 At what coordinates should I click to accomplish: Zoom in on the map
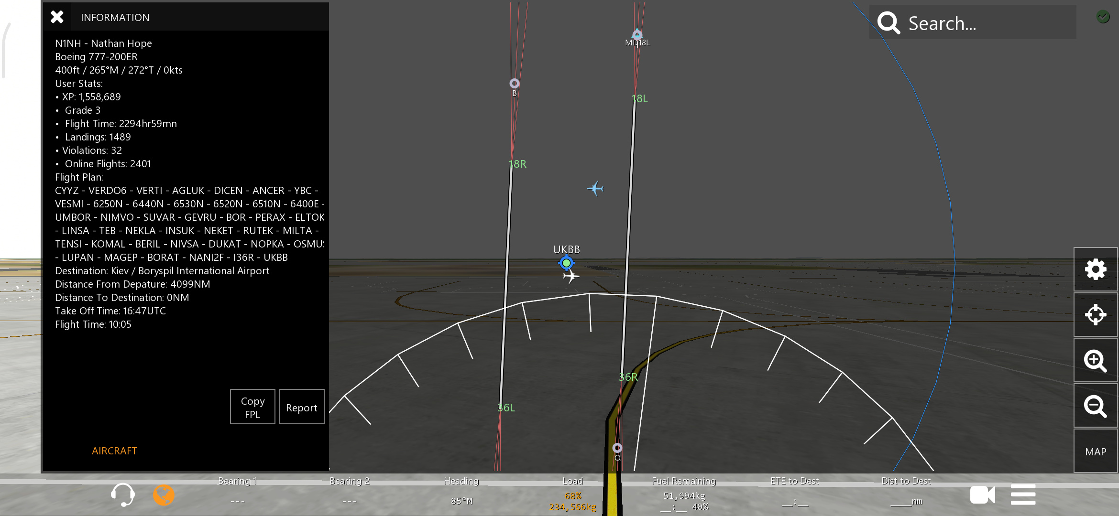coord(1095,361)
